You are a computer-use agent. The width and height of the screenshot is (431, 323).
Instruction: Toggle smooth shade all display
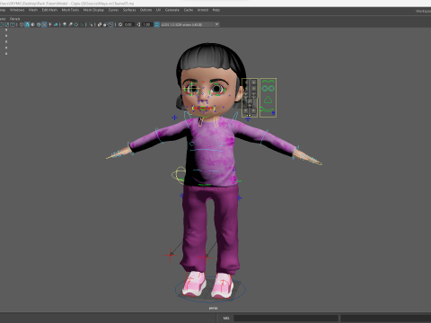click(x=27, y=24)
